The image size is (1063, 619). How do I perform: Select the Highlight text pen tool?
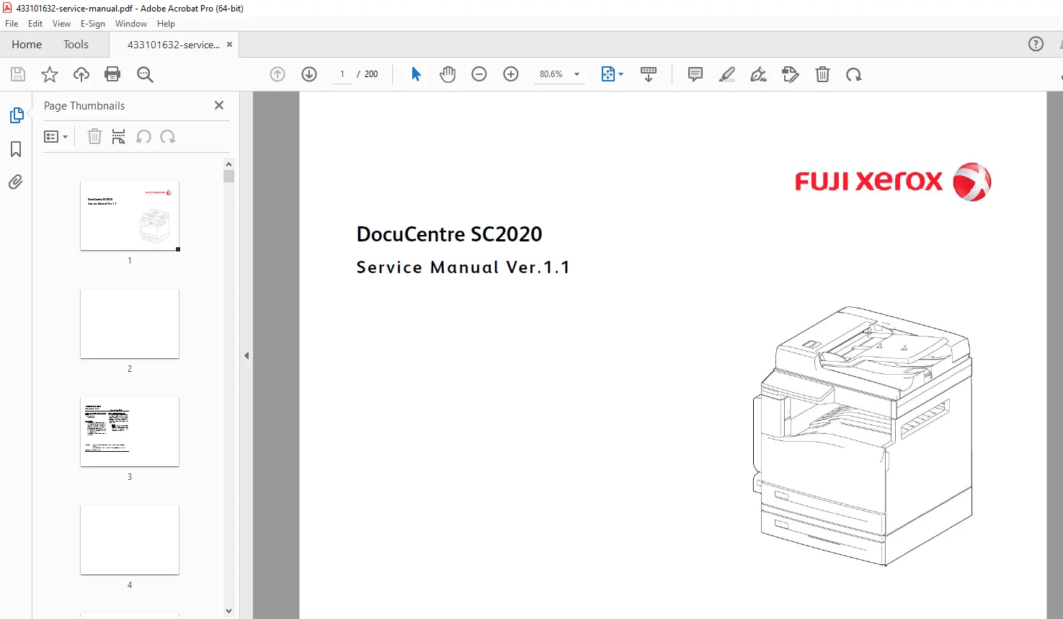[x=727, y=74]
